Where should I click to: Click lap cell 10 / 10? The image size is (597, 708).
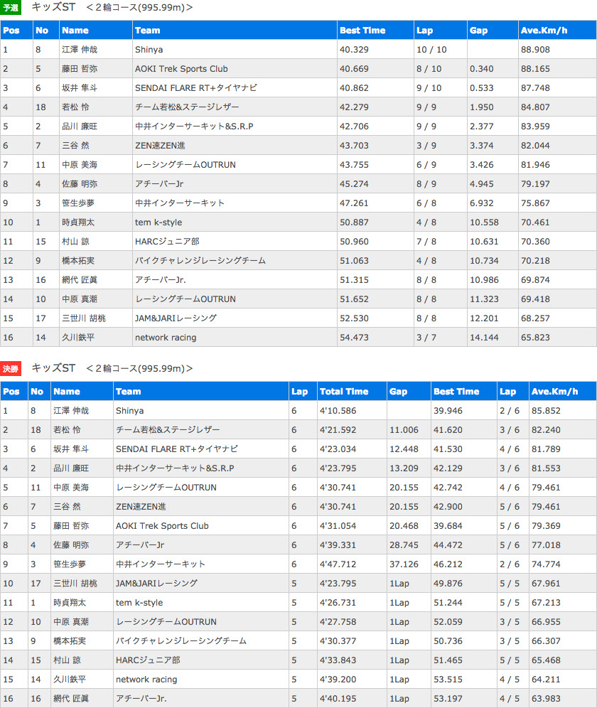coord(431,50)
